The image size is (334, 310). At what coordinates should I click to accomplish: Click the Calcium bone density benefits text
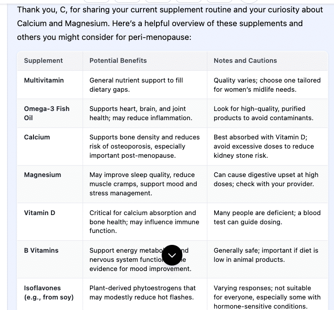click(x=145, y=146)
